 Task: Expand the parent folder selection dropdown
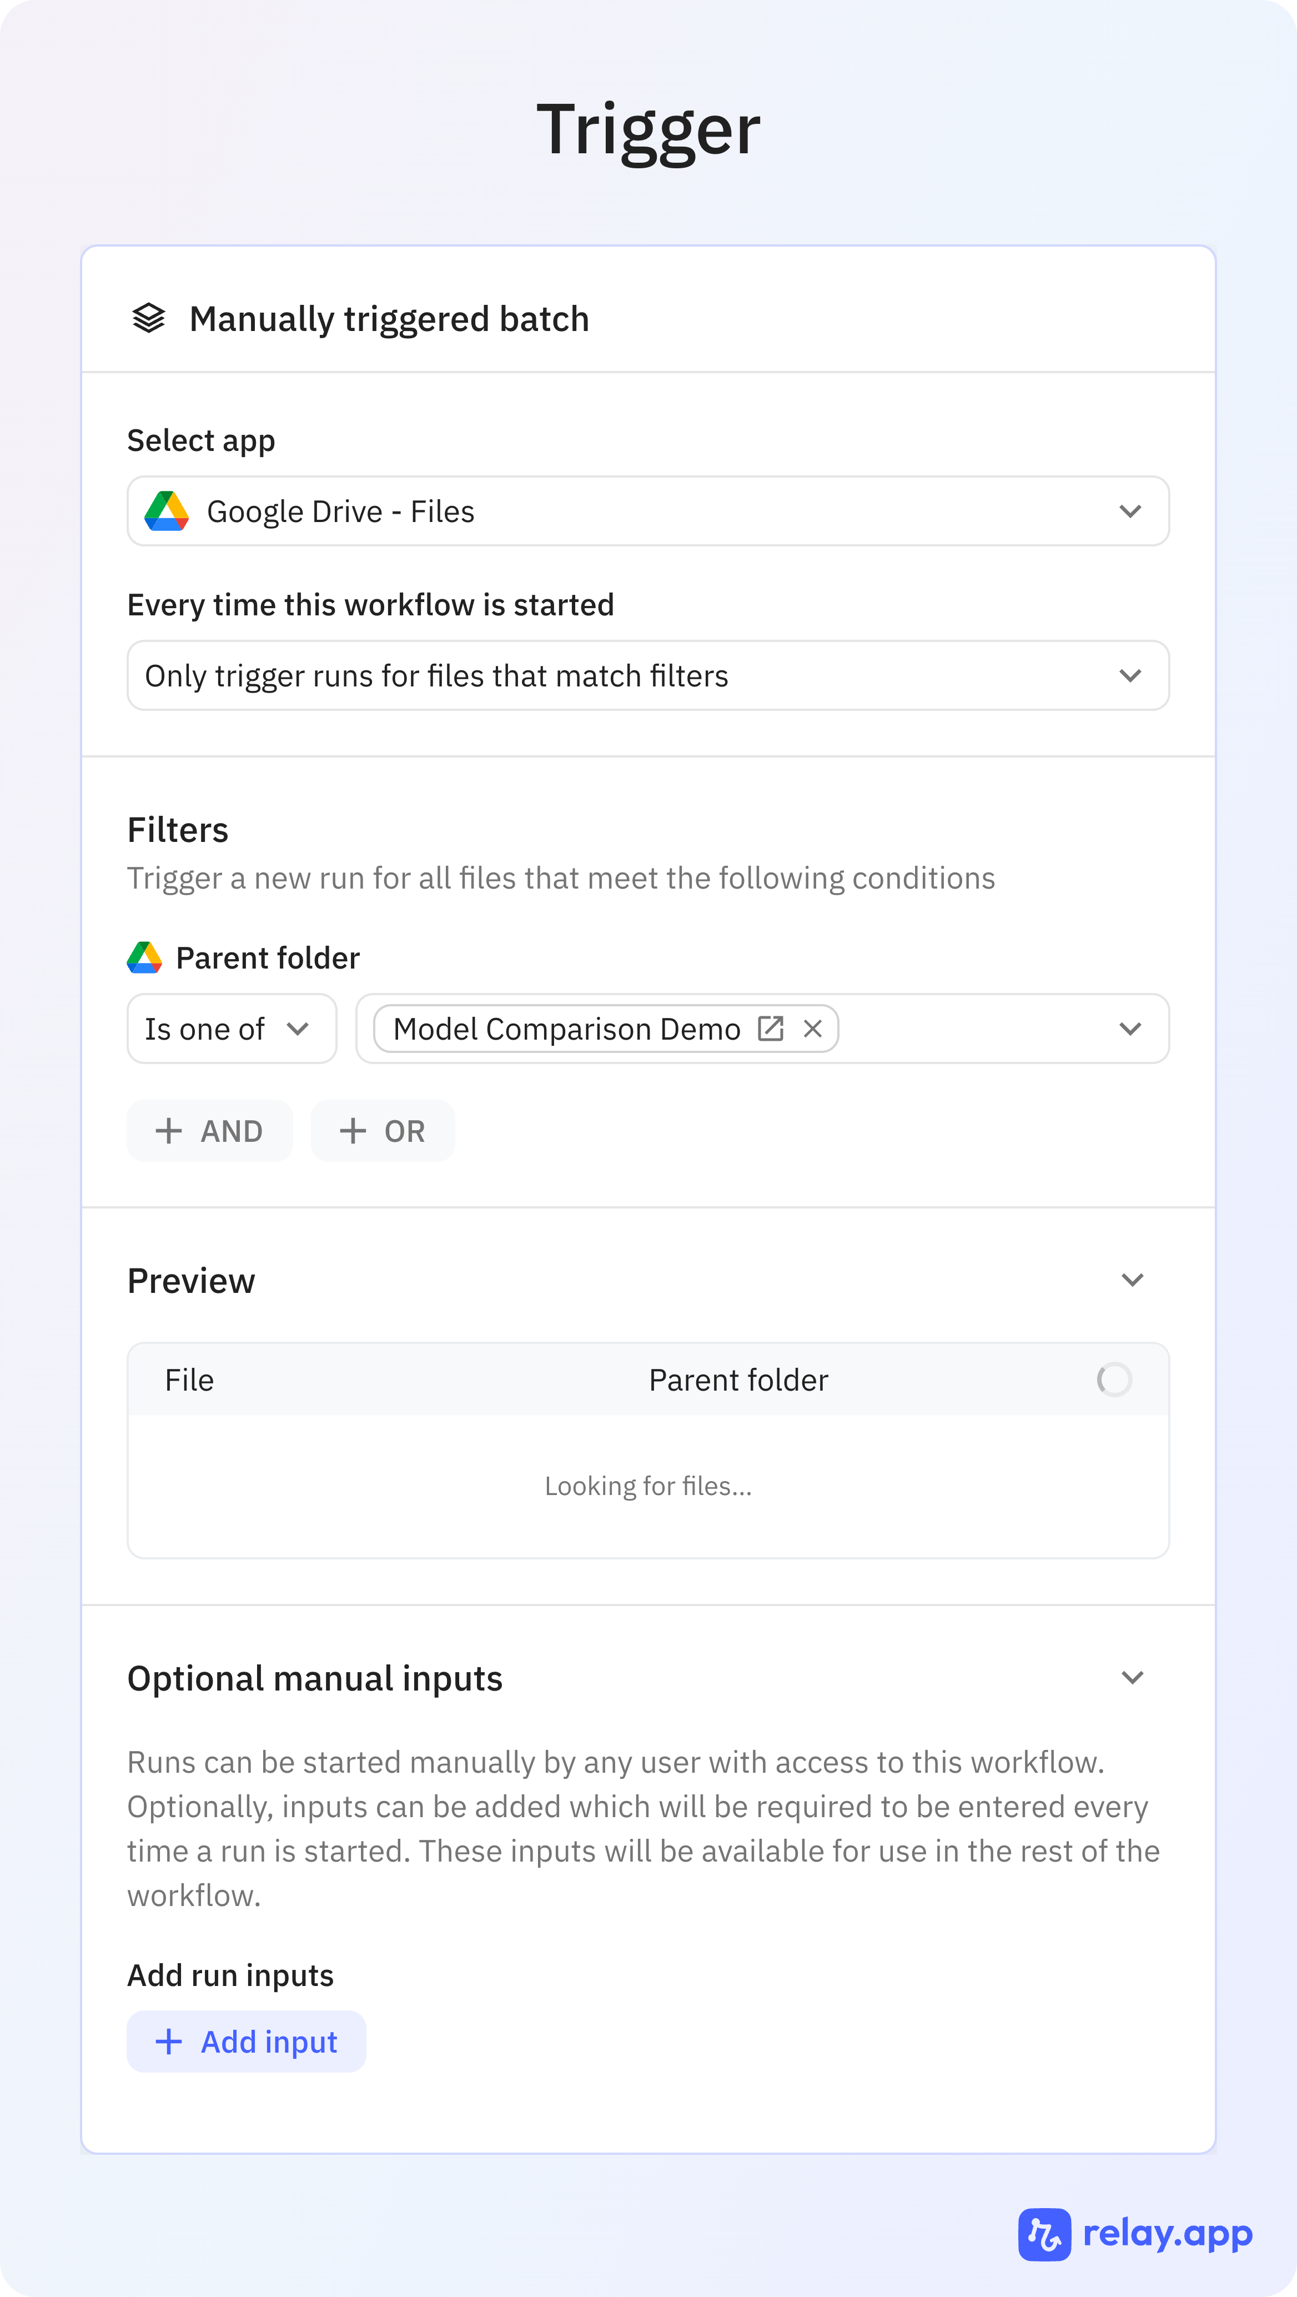point(1130,1028)
